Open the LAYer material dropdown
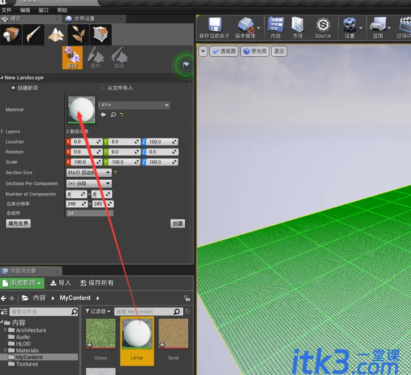 134,105
